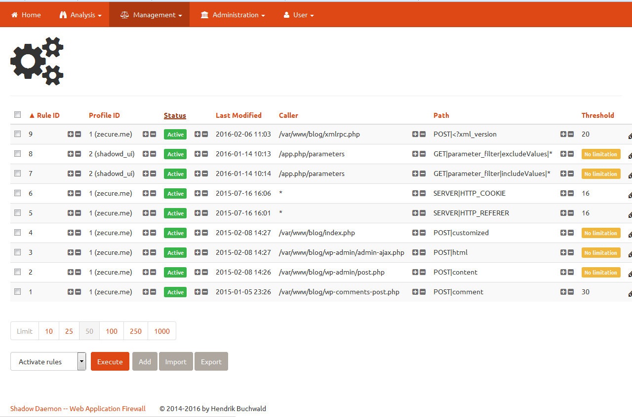The width and height of the screenshot is (632, 417).
Task: Click the plus icon next to Rule ID 9
Action: pos(71,134)
